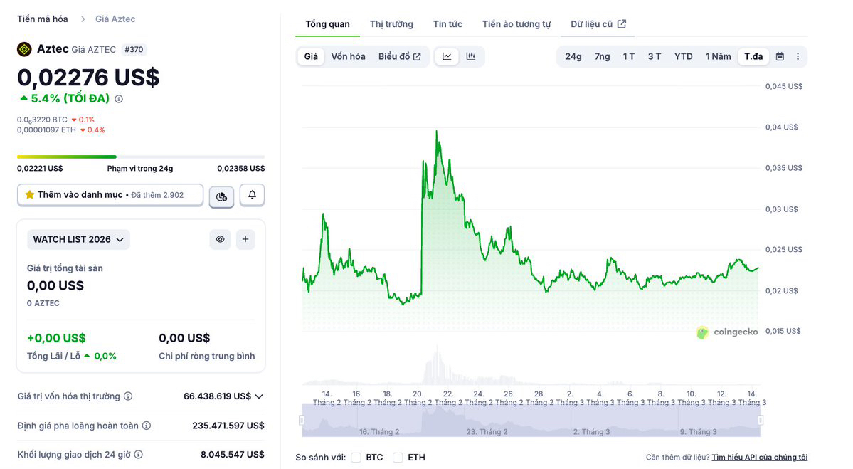853x469 pixels.
Task: Select the 1 T time range
Action: 628,57
